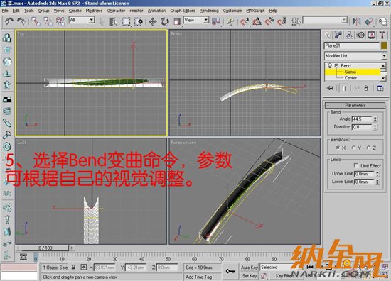Open the Display command panel tab

tap(372, 35)
